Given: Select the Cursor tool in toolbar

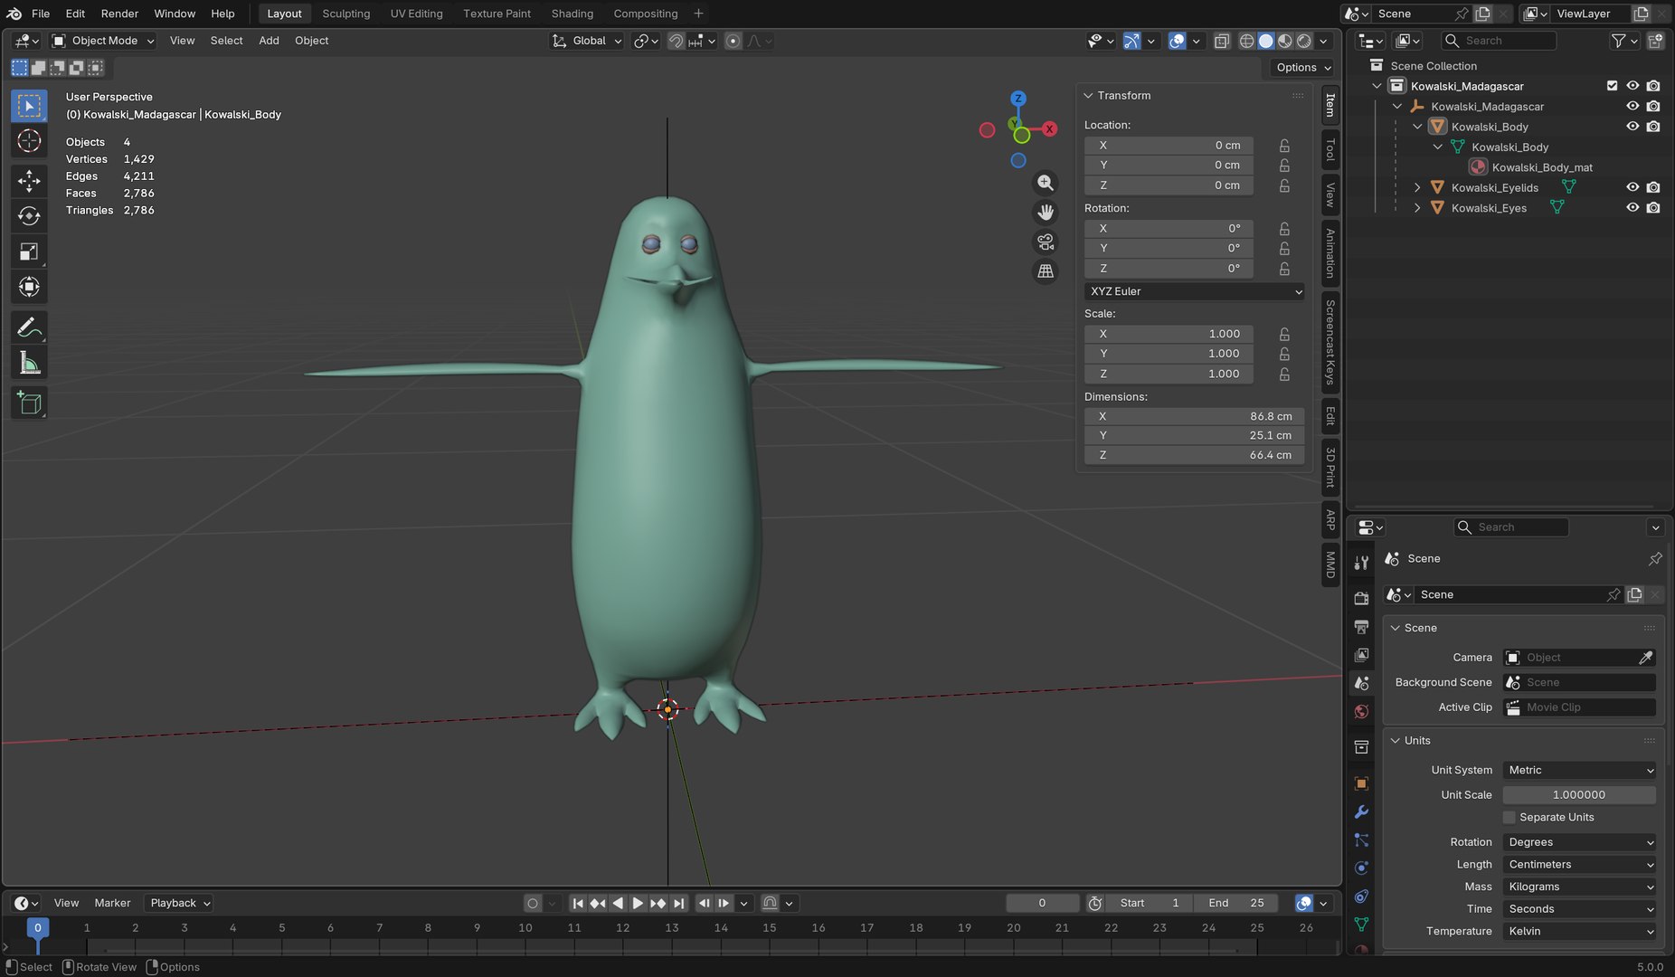Looking at the screenshot, I should [x=29, y=141].
